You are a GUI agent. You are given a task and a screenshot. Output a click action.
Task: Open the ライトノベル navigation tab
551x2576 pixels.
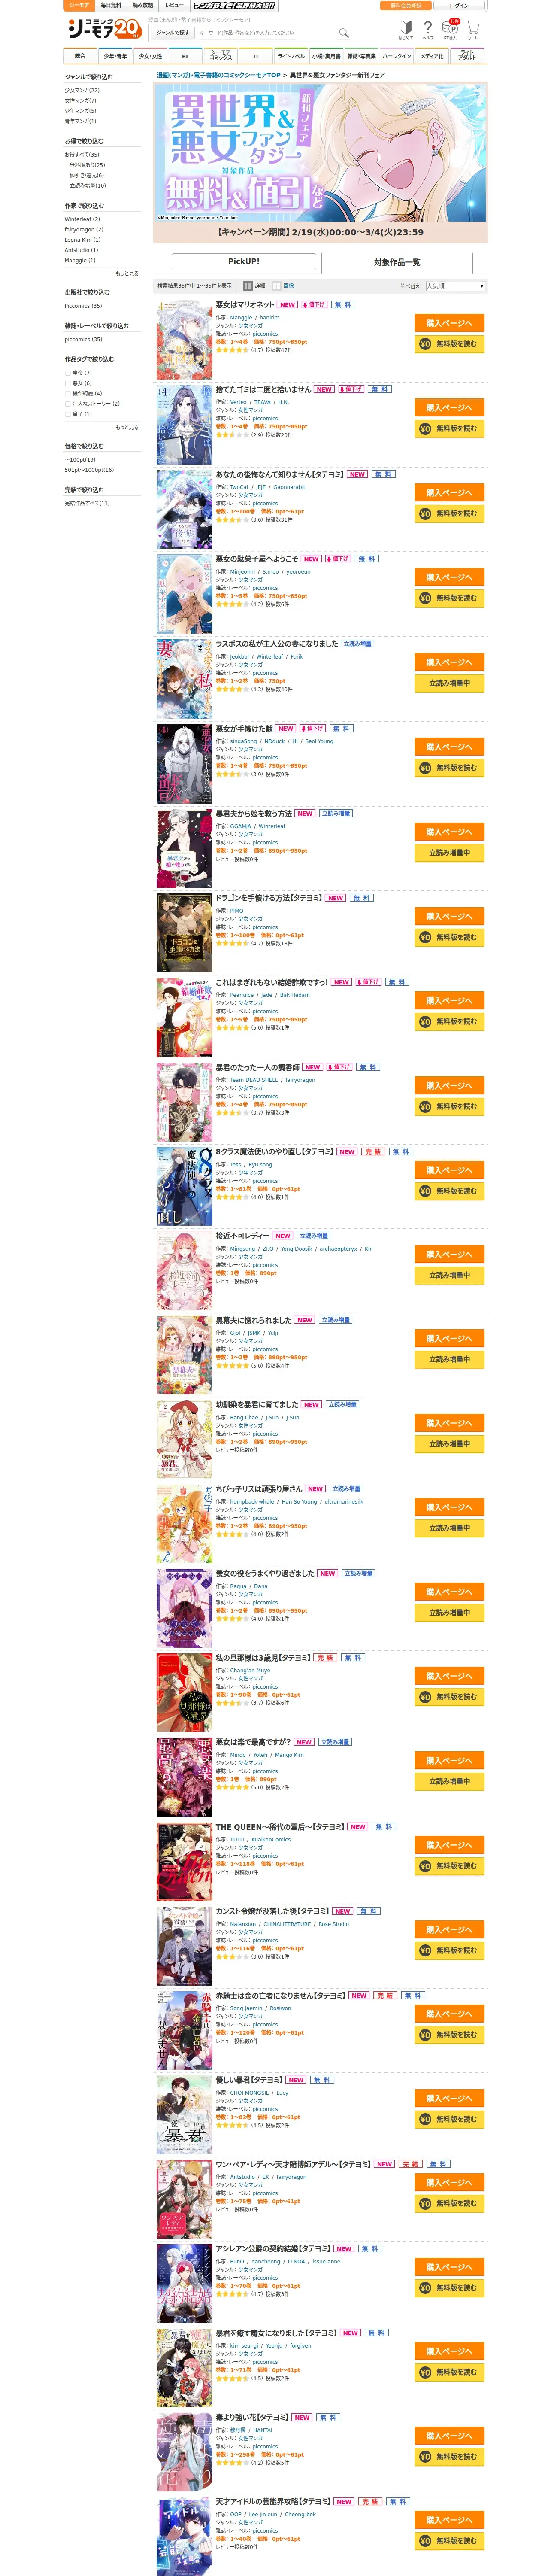(x=291, y=56)
